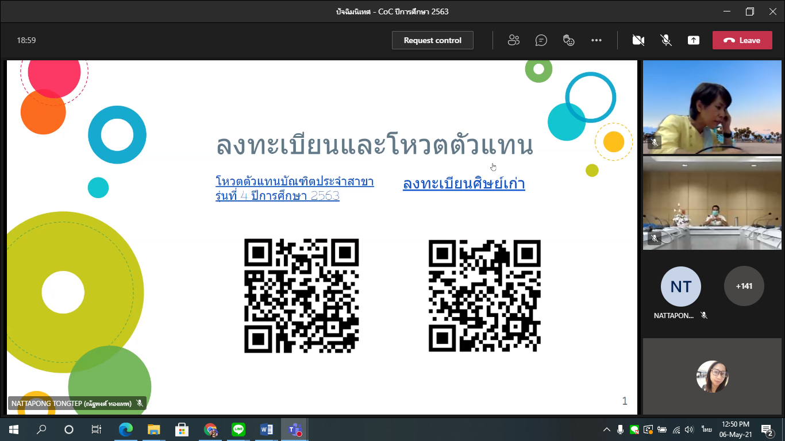The height and width of the screenshot is (441, 785).
Task: Click the sync display tray icon
Action: click(x=648, y=430)
